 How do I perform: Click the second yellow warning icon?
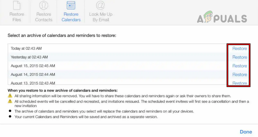tap(10, 101)
